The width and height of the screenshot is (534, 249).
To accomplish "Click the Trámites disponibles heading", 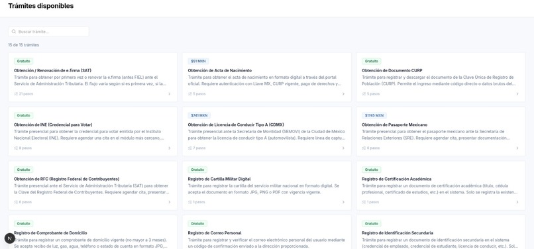I will point(41,6).
